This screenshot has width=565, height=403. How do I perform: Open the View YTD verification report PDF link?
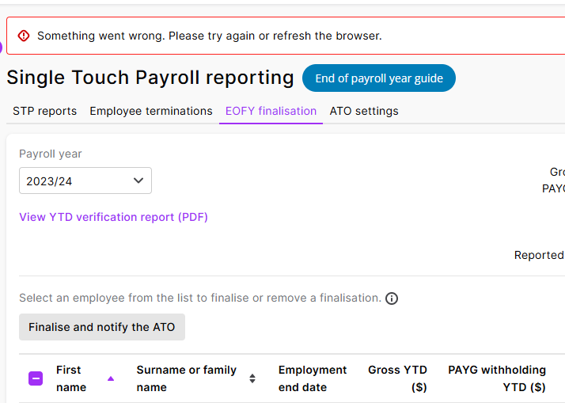[113, 217]
